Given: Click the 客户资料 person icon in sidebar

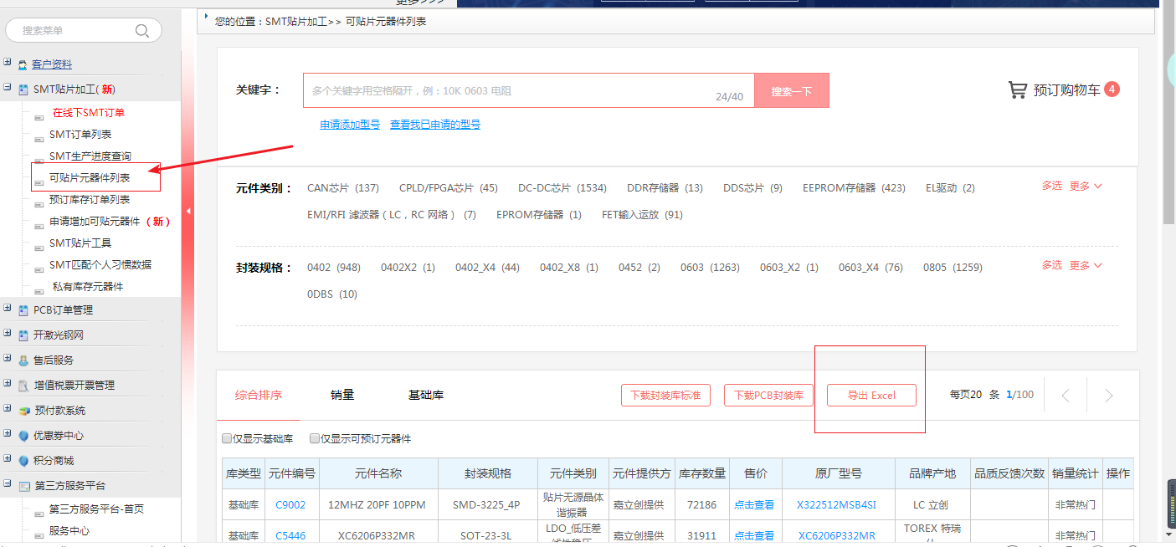Looking at the screenshot, I should coord(23,64).
